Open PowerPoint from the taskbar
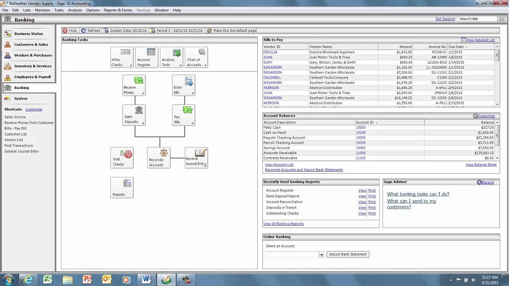The image size is (509, 286). 87,280
